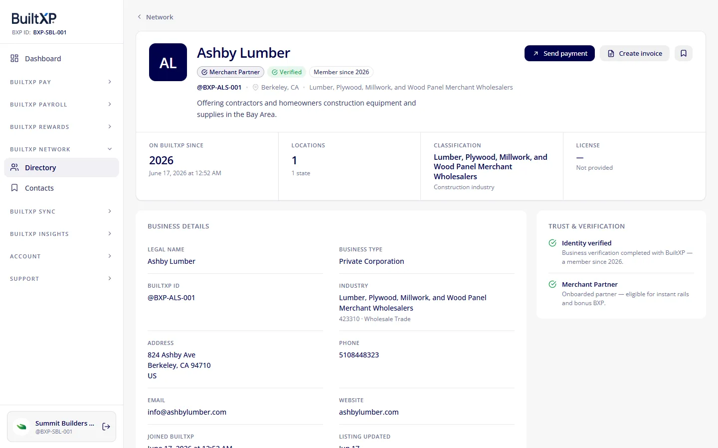Click the BXP-SBL-001 ID under the logo
This screenshot has height=448, width=718.
tap(50, 32)
